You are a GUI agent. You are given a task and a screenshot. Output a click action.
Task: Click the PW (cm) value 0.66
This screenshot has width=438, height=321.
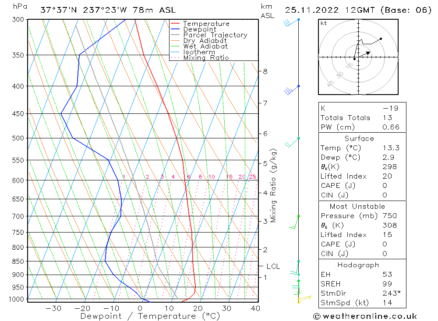[x=391, y=127]
